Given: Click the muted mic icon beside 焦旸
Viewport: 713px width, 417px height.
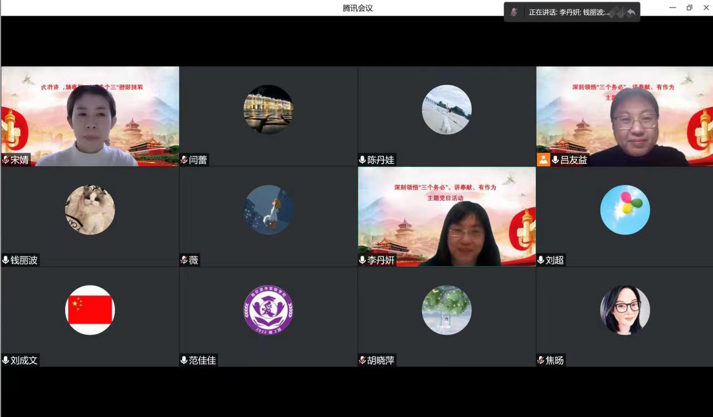Looking at the screenshot, I should [541, 360].
